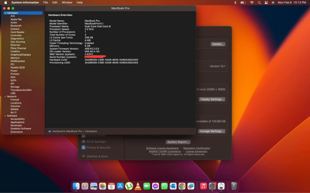The image size is (310, 193).
Task: Activate Siri from the menu bar
Action: pyautogui.click(x=273, y=2)
